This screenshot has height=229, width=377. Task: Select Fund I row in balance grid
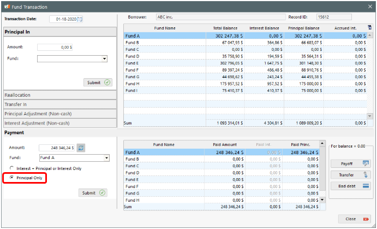[246, 91]
